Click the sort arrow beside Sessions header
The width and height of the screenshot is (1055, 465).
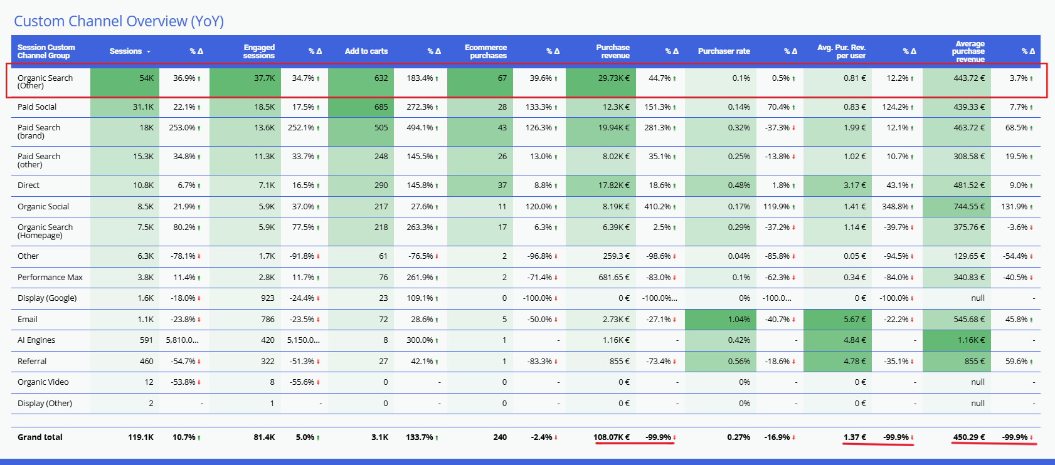[149, 51]
